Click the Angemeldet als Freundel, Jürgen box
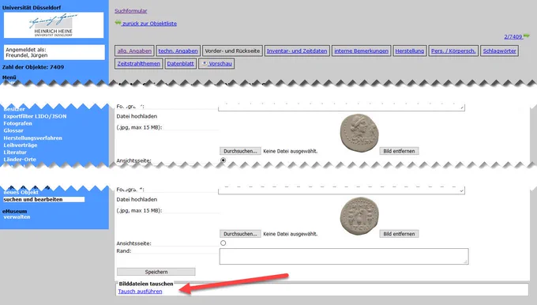This screenshot has height=305, width=537. 54,52
